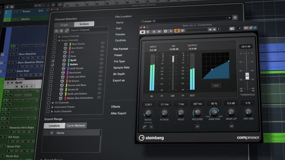
Task: Click the Make Up knob
Action: 231,112
